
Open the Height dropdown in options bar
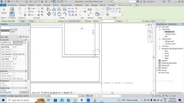pos(23,21)
